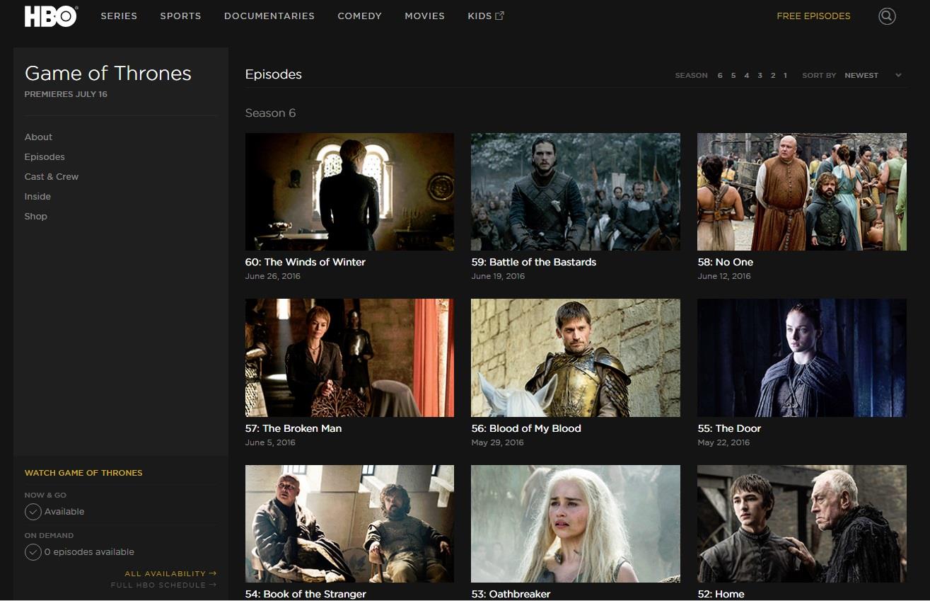The image size is (930, 601).
Task: Expand the Sort By chevron
Action: (898, 75)
